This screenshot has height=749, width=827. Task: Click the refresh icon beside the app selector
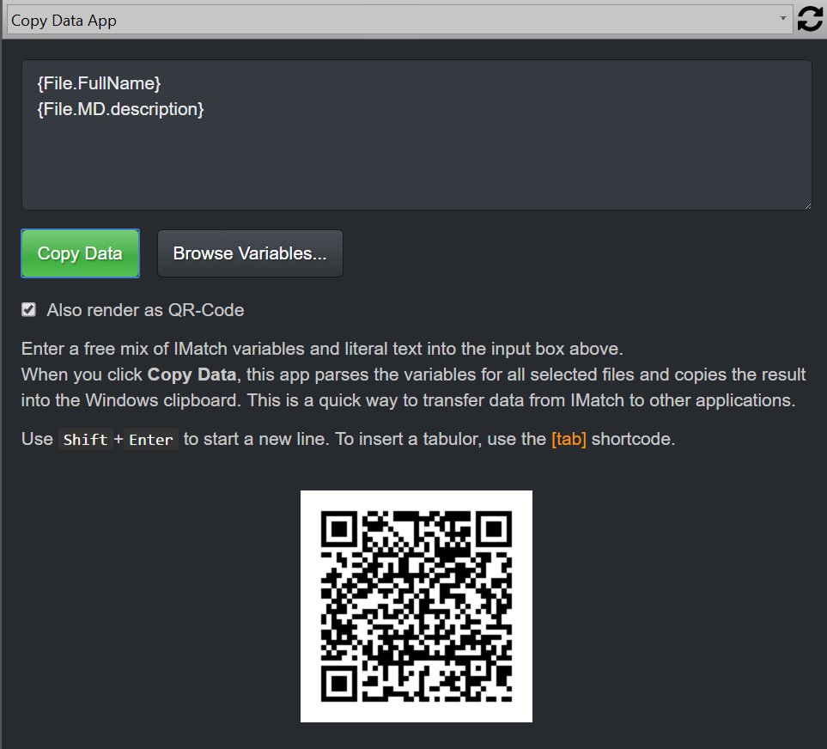810,20
